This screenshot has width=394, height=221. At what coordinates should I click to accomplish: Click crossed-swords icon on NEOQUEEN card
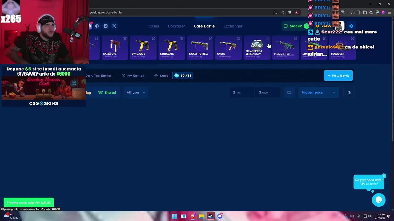tap(352, 39)
